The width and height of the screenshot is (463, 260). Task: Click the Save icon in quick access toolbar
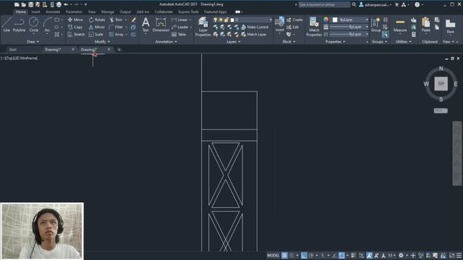click(30, 4)
